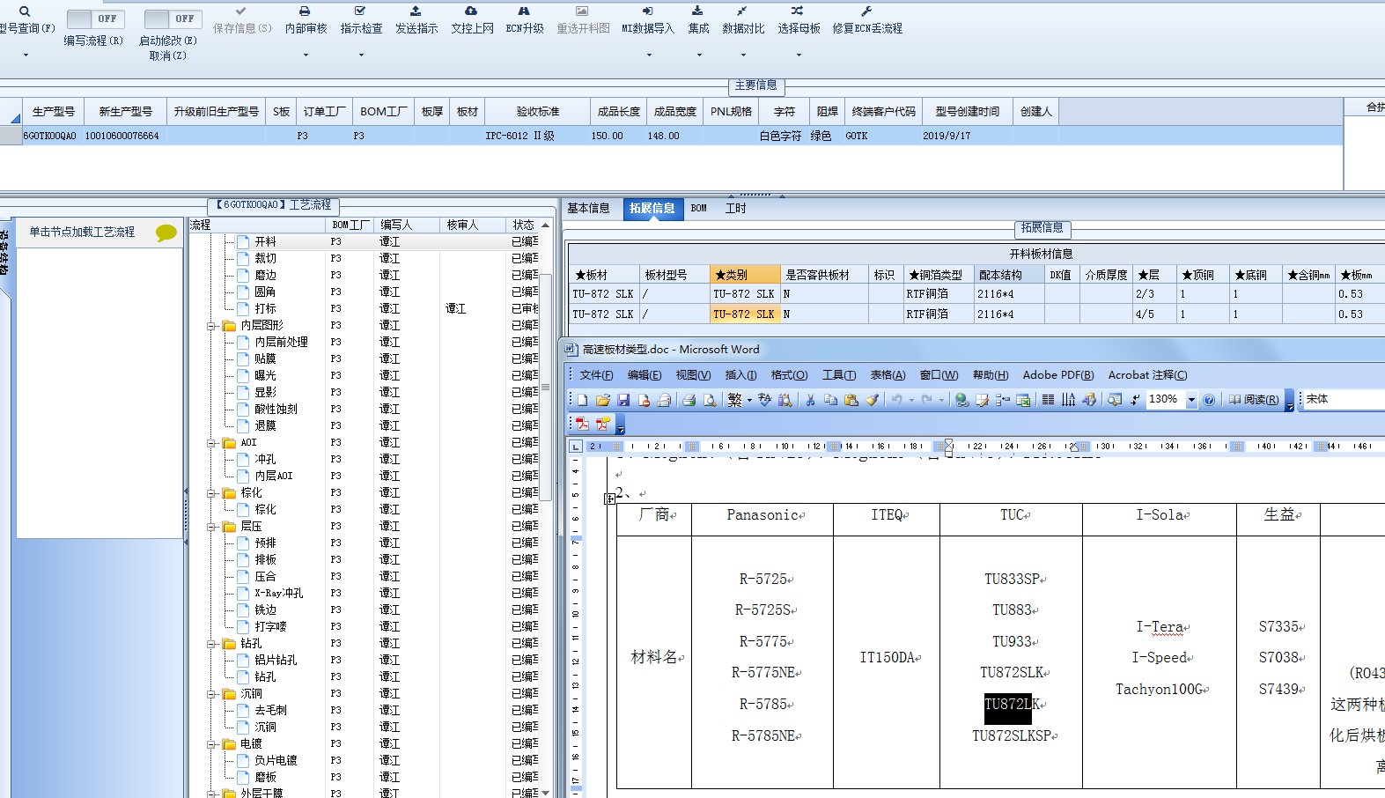Click Open folder icon in Word toolbar
1385x798 pixels.
coord(603,400)
